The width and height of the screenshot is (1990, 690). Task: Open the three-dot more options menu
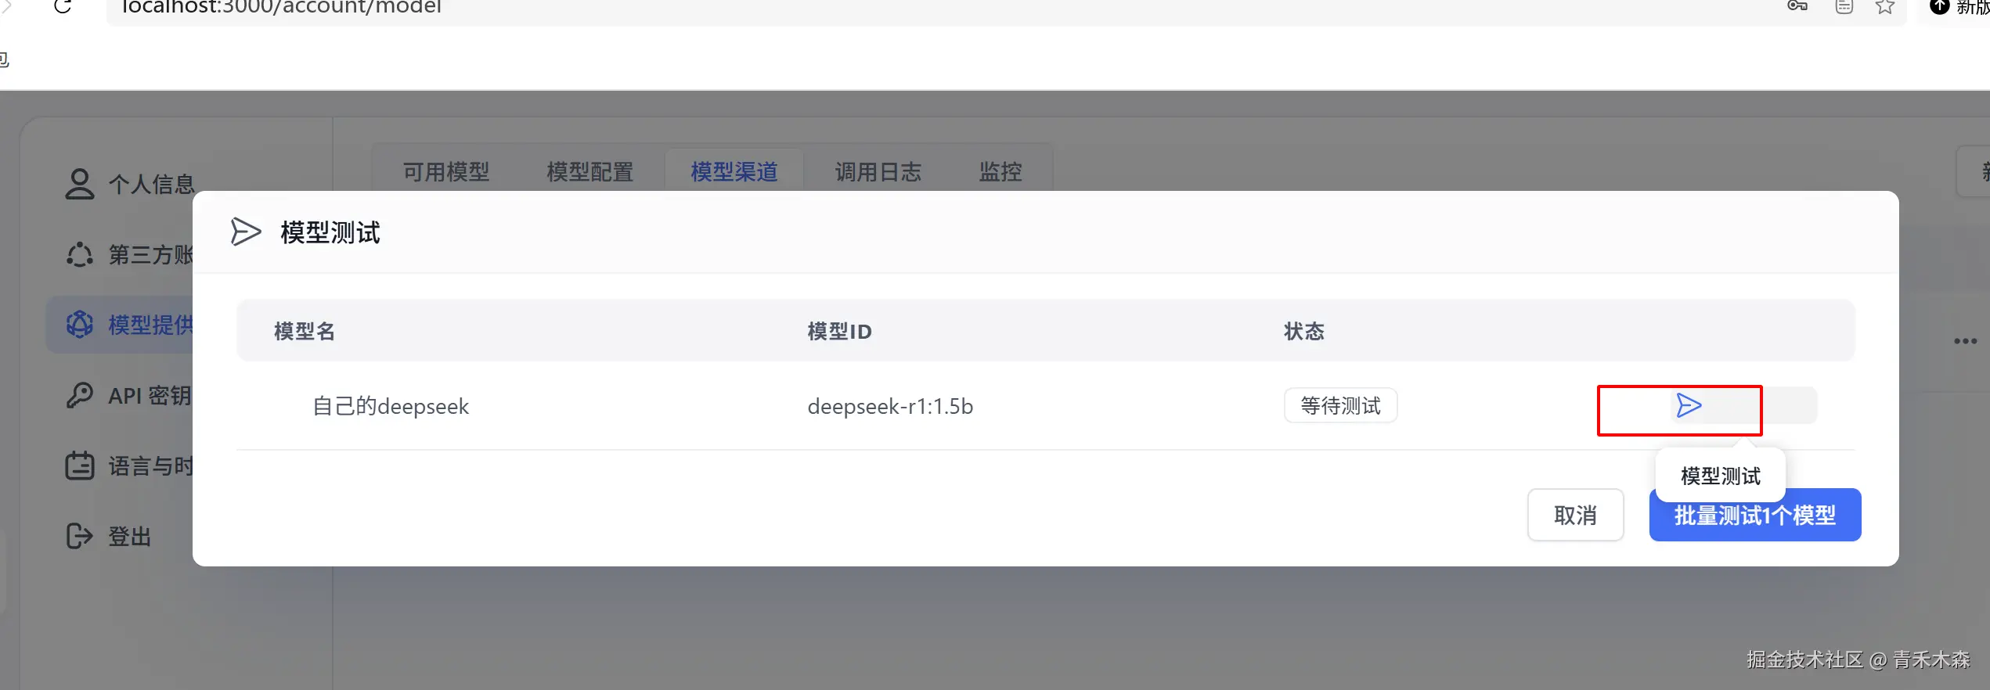[1965, 341]
